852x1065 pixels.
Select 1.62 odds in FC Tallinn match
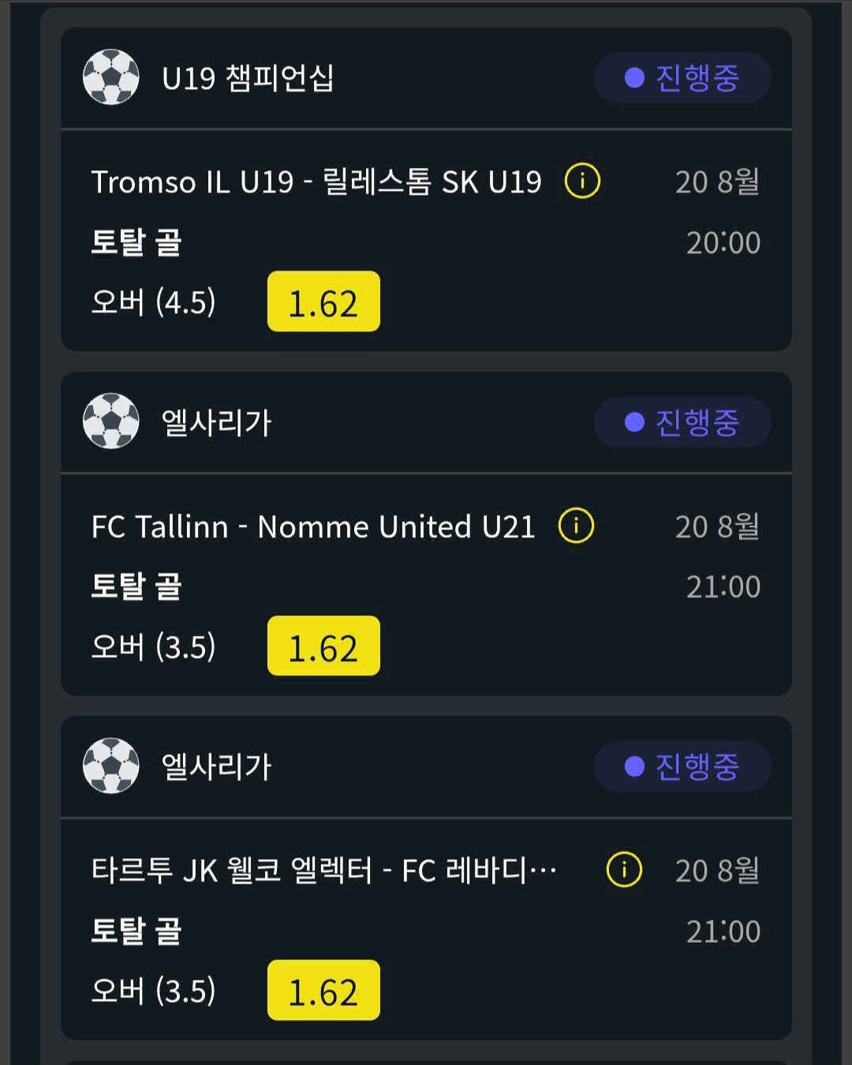point(323,646)
